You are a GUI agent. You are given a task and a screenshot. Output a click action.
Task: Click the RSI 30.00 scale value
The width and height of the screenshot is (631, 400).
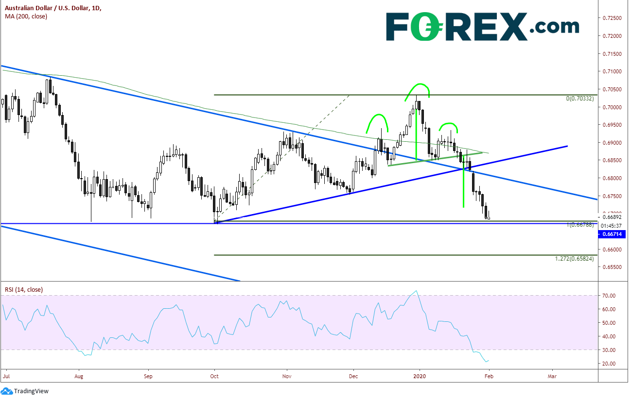coord(609,350)
